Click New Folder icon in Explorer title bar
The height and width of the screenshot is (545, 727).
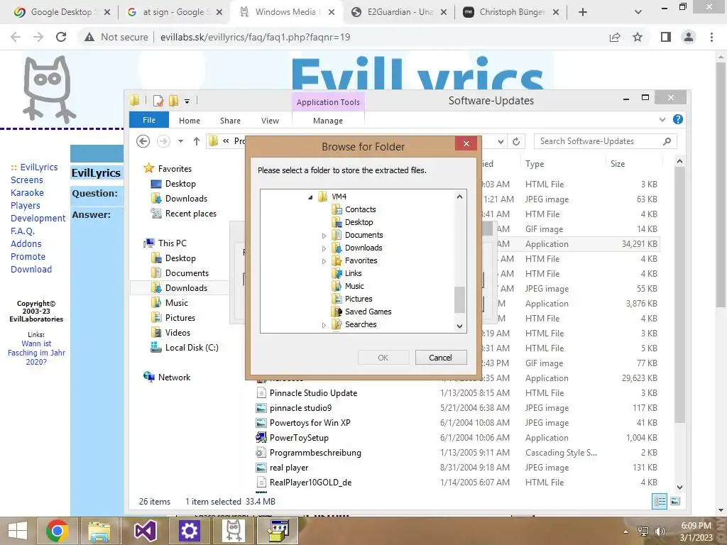point(174,101)
